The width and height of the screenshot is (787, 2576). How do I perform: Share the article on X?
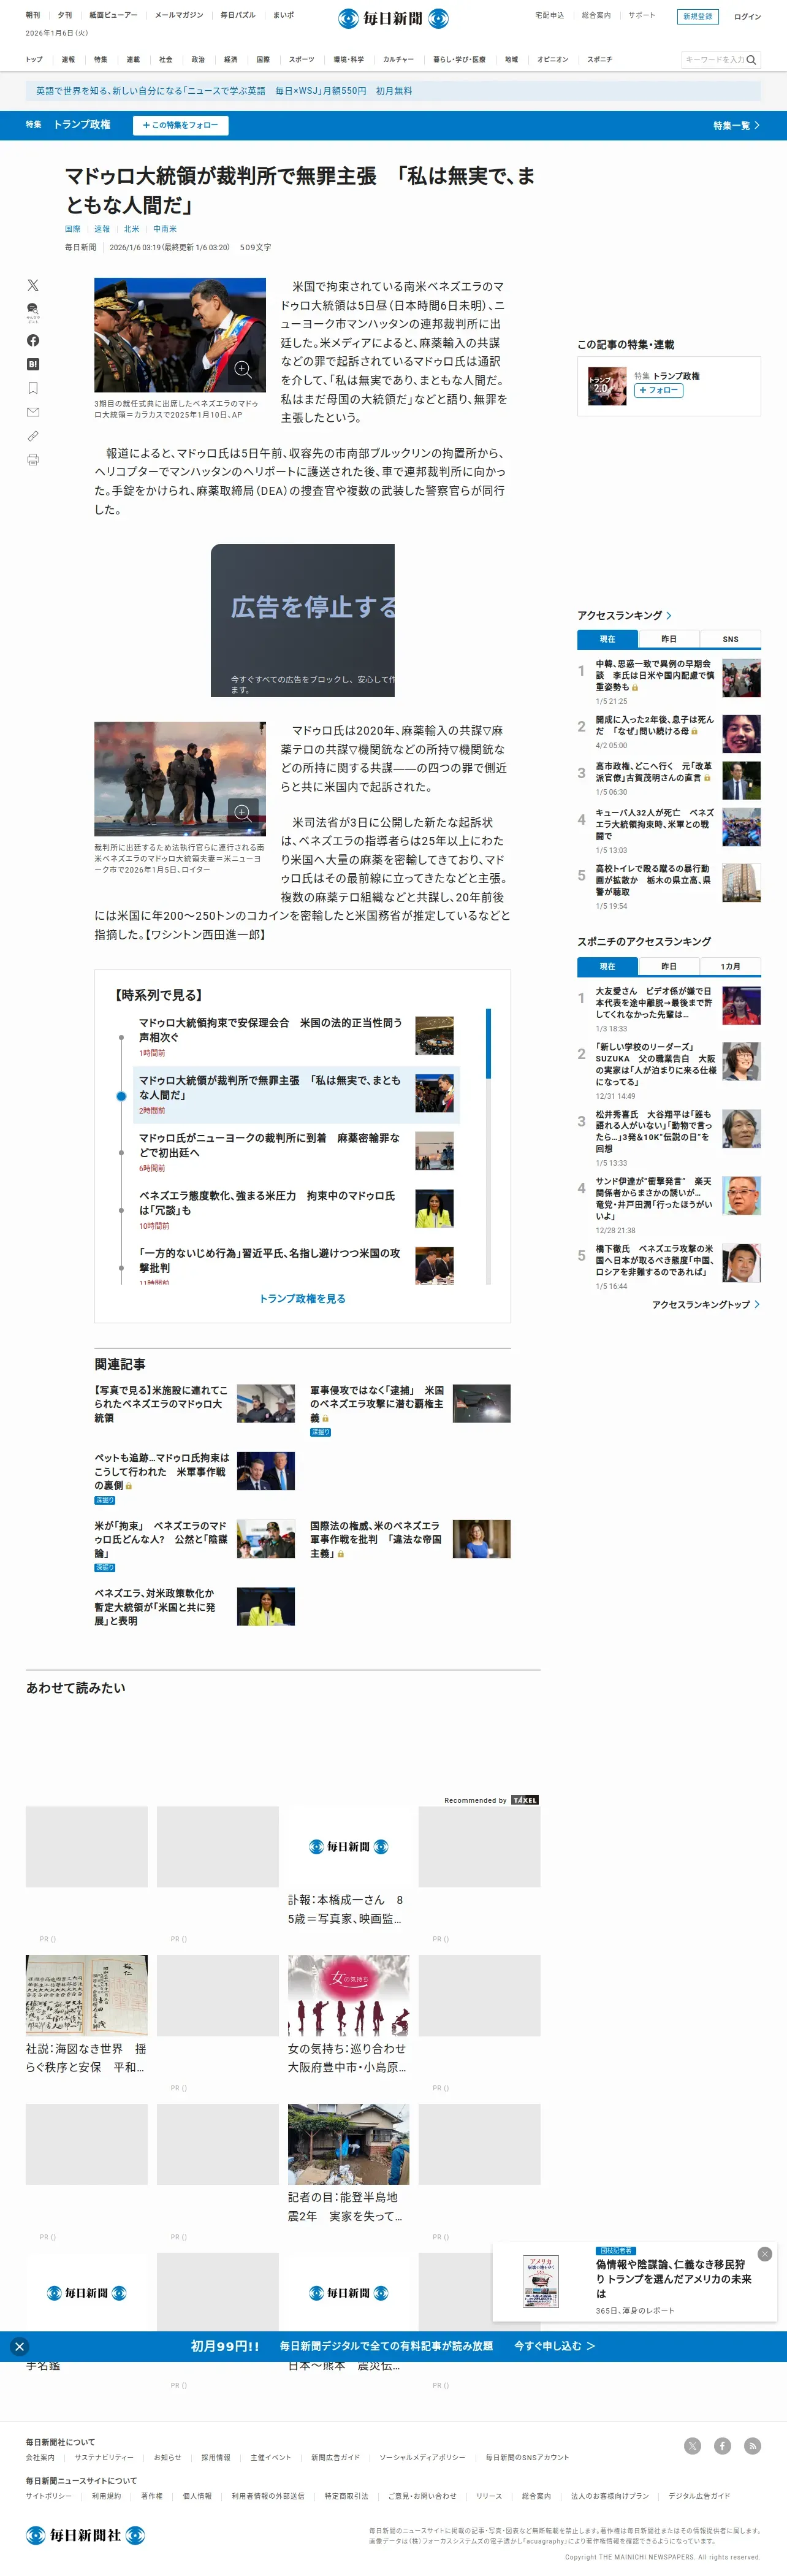pyautogui.click(x=33, y=285)
